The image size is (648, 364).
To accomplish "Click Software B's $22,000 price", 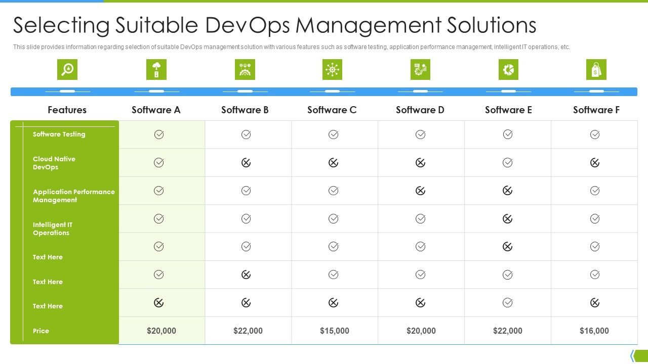I will point(248,331).
